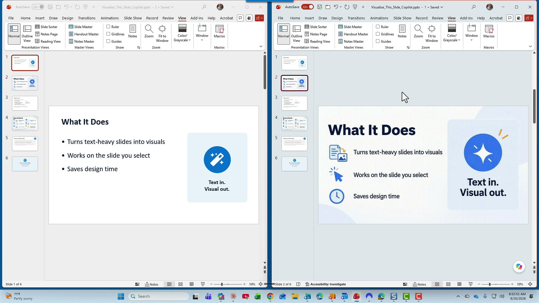Image resolution: width=539 pixels, height=303 pixels.
Task: Open Macros in right window ribbon
Action: pyautogui.click(x=489, y=31)
